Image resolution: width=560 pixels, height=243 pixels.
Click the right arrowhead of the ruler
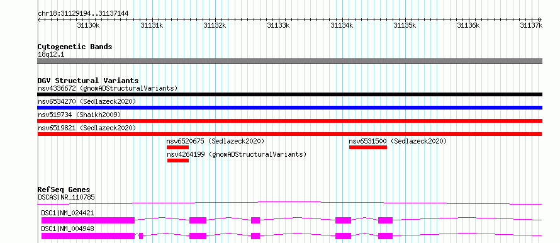click(x=540, y=20)
